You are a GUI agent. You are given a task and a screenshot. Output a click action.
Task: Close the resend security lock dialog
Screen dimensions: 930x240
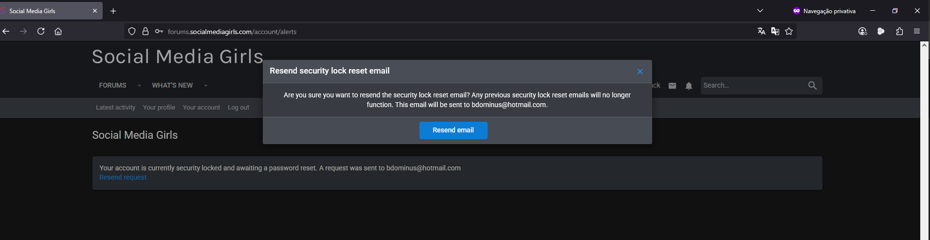coord(640,72)
